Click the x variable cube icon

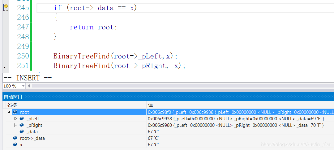15,144
